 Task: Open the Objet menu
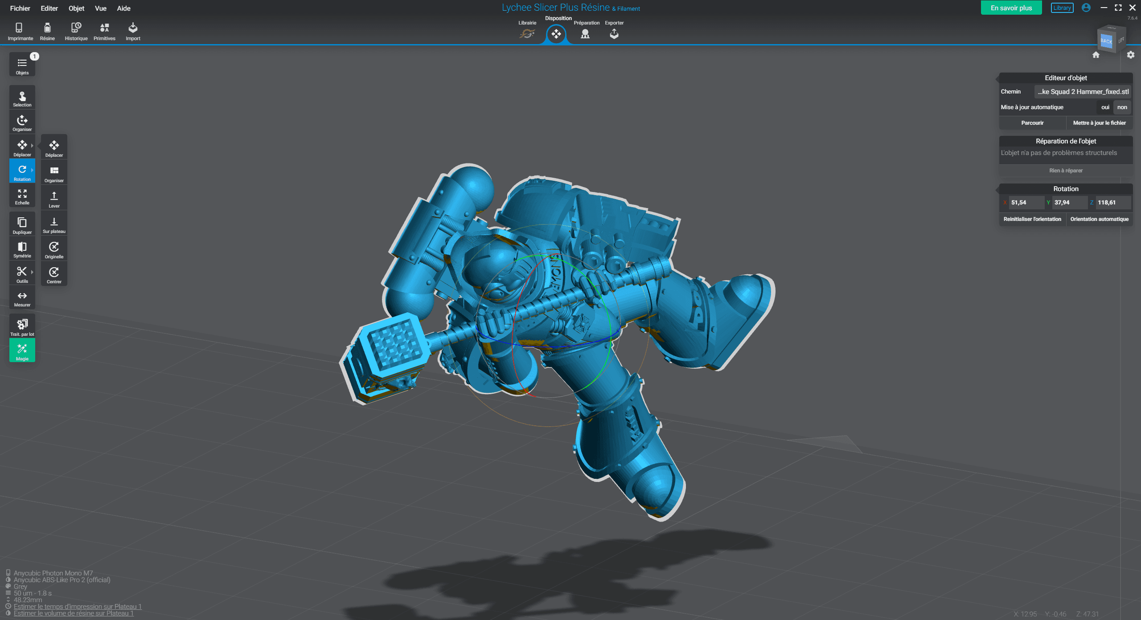tap(76, 8)
